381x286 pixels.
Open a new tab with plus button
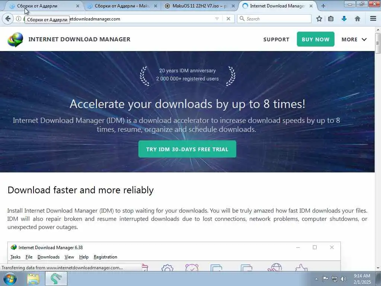[x=323, y=6]
